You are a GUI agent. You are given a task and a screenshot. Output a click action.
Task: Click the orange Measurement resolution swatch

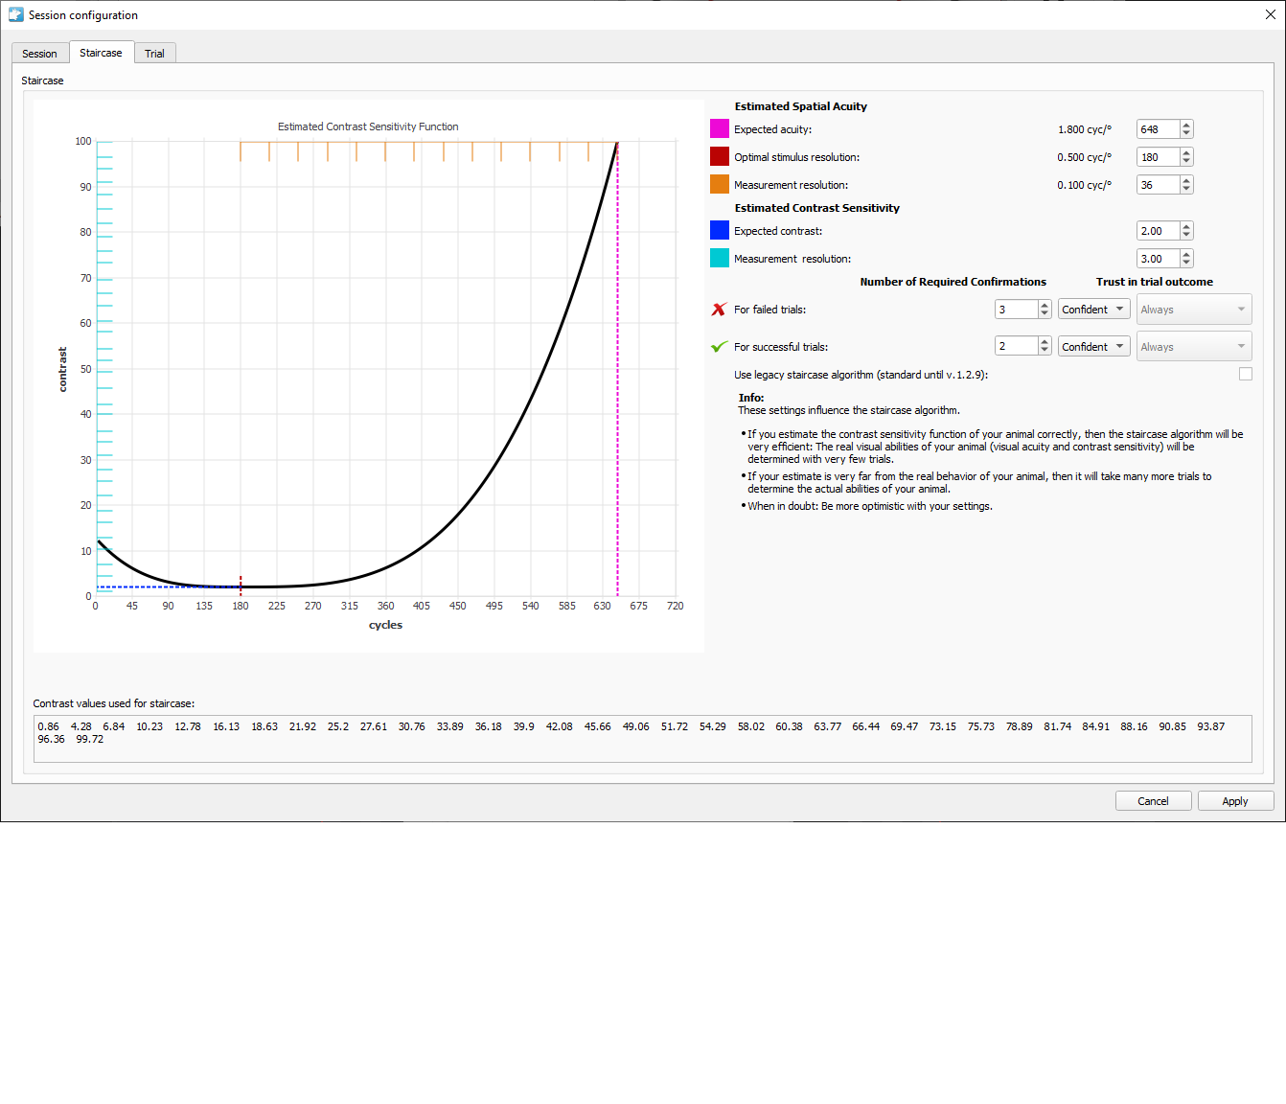point(719,185)
